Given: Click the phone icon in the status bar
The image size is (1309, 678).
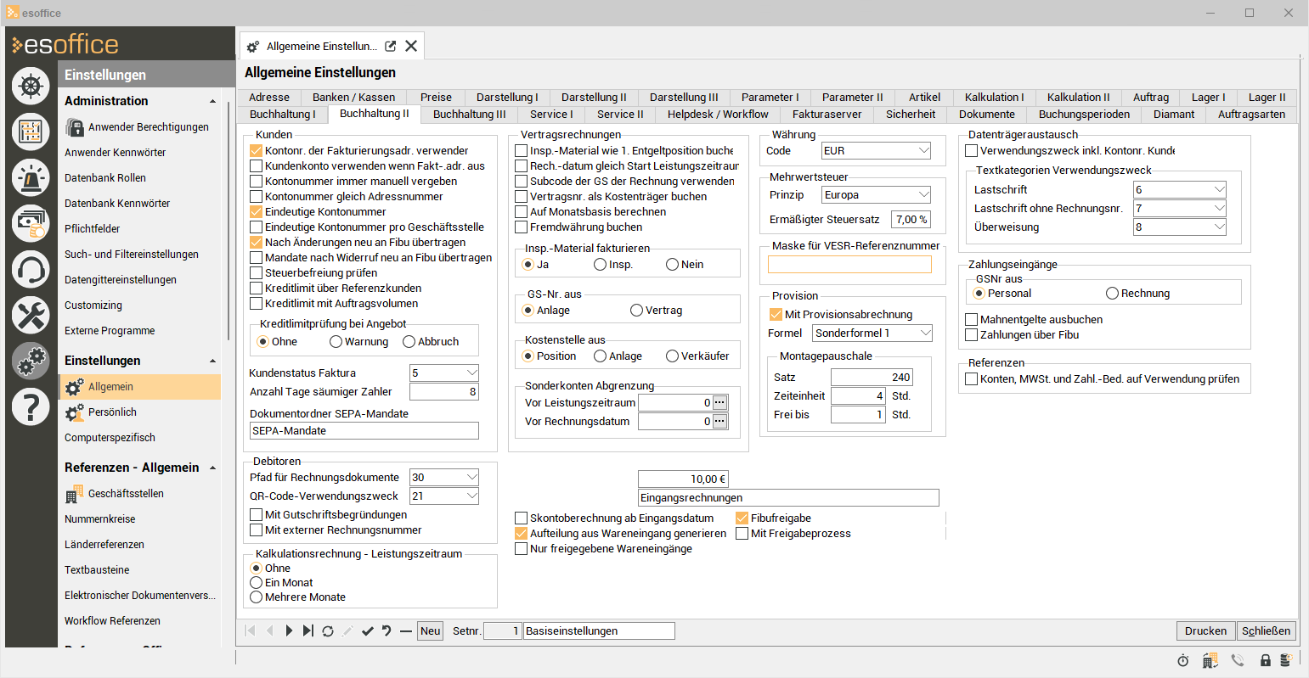Looking at the screenshot, I should click(x=1238, y=661).
